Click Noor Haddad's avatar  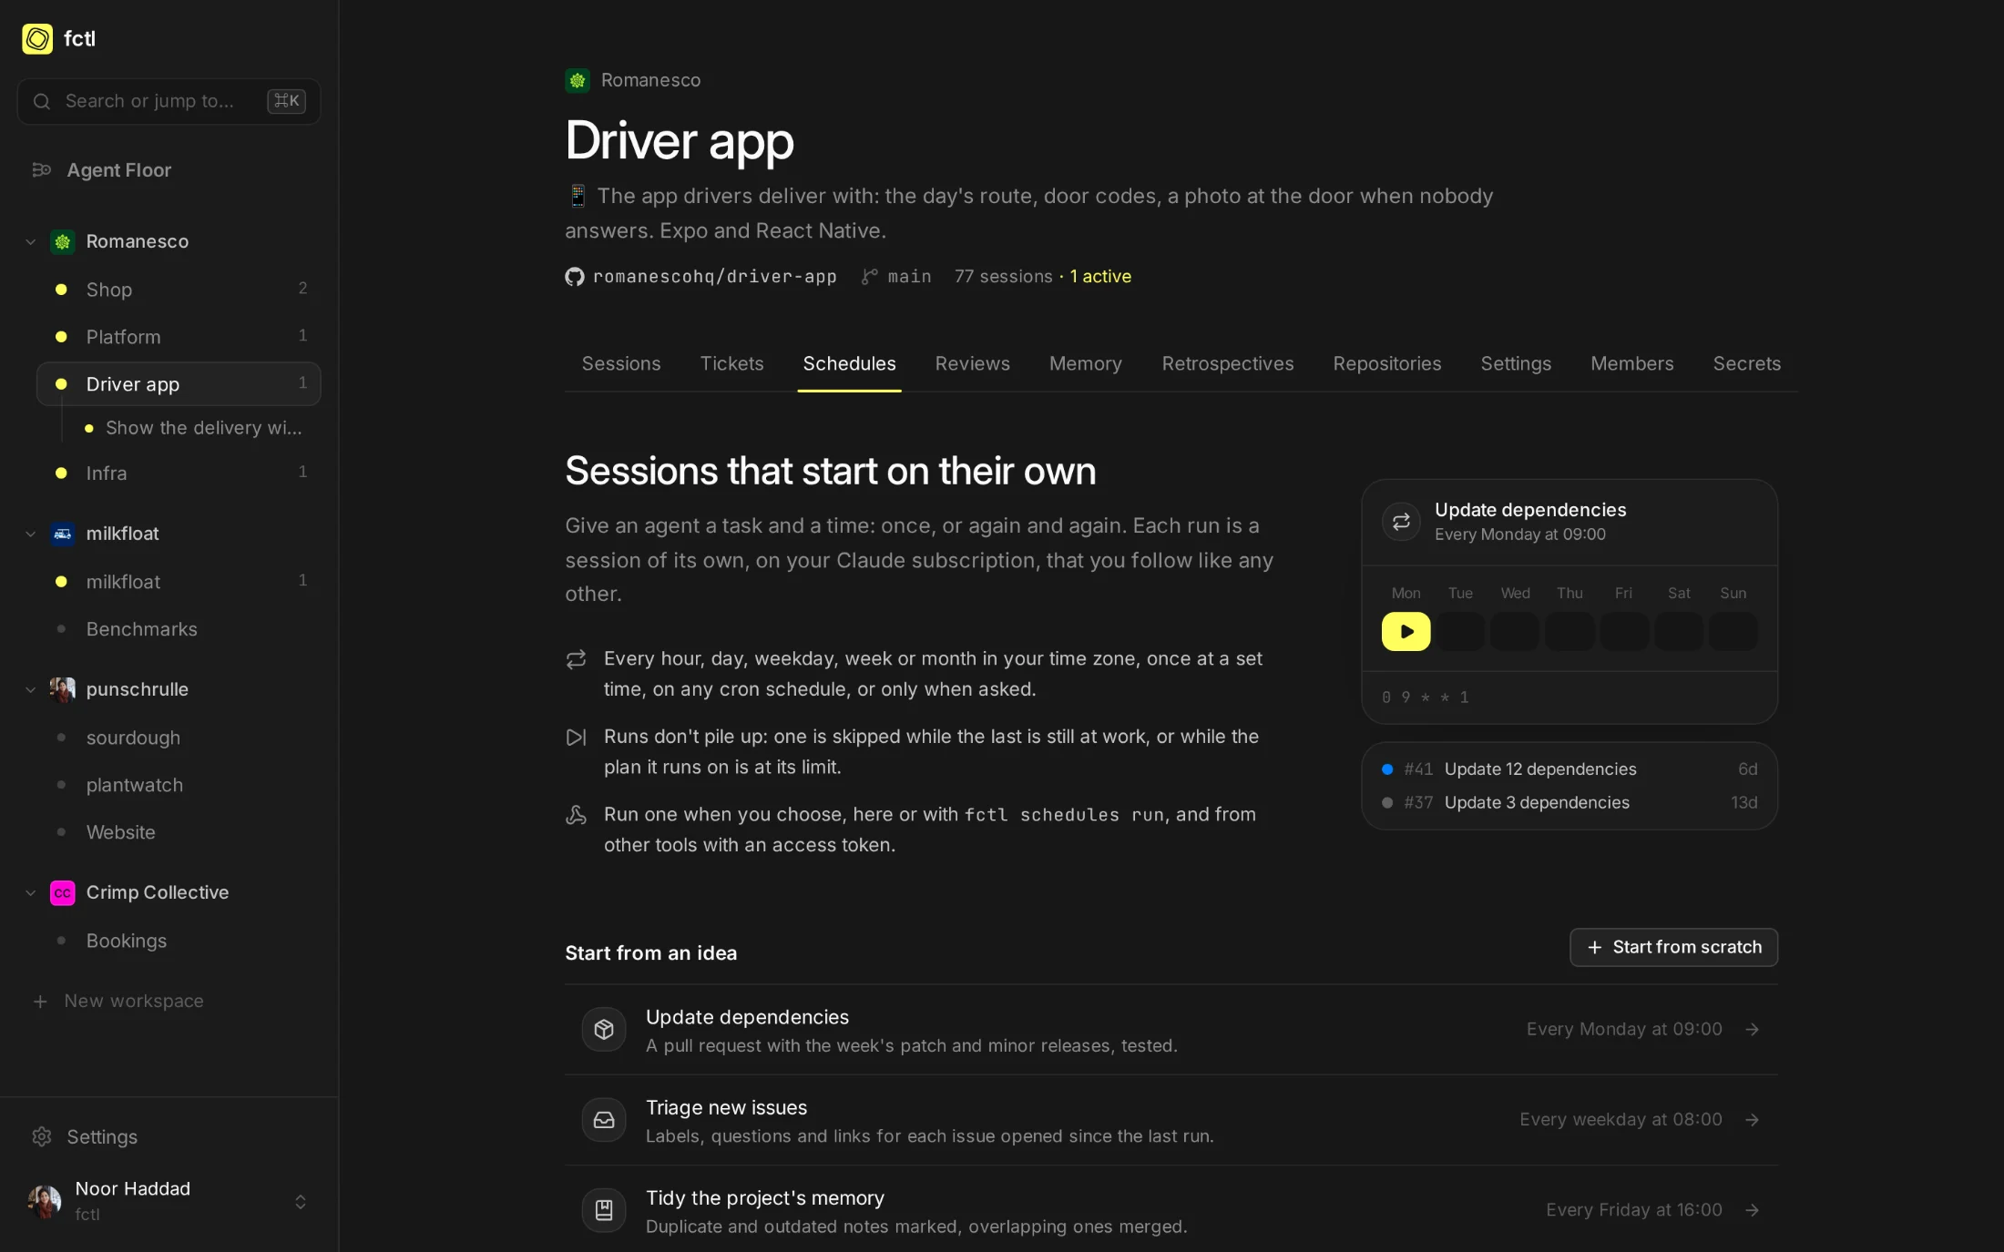click(45, 1201)
